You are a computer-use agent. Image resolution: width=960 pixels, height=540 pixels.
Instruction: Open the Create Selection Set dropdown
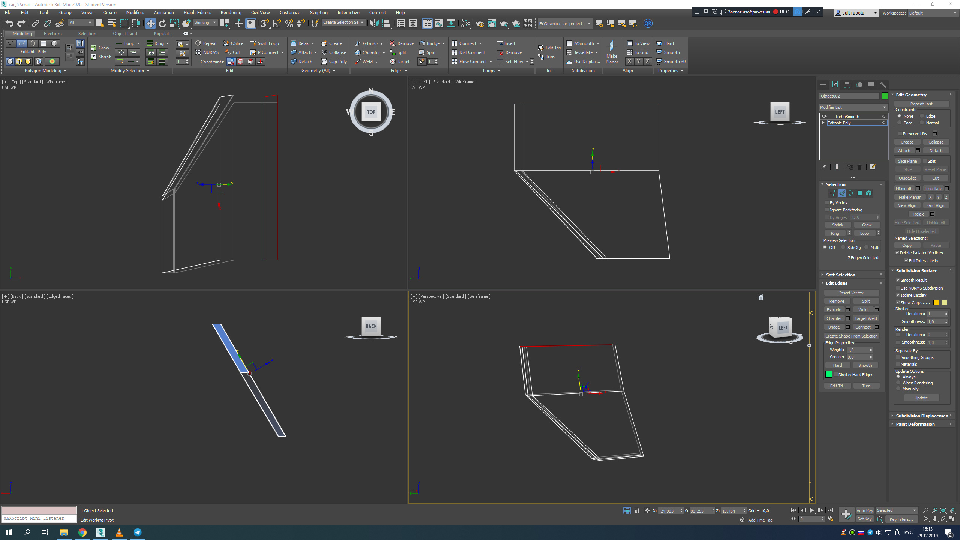click(343, 22)
